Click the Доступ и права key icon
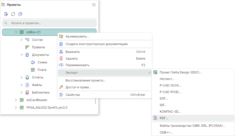This screenshot has height=136, width=235. coord(61,87)
